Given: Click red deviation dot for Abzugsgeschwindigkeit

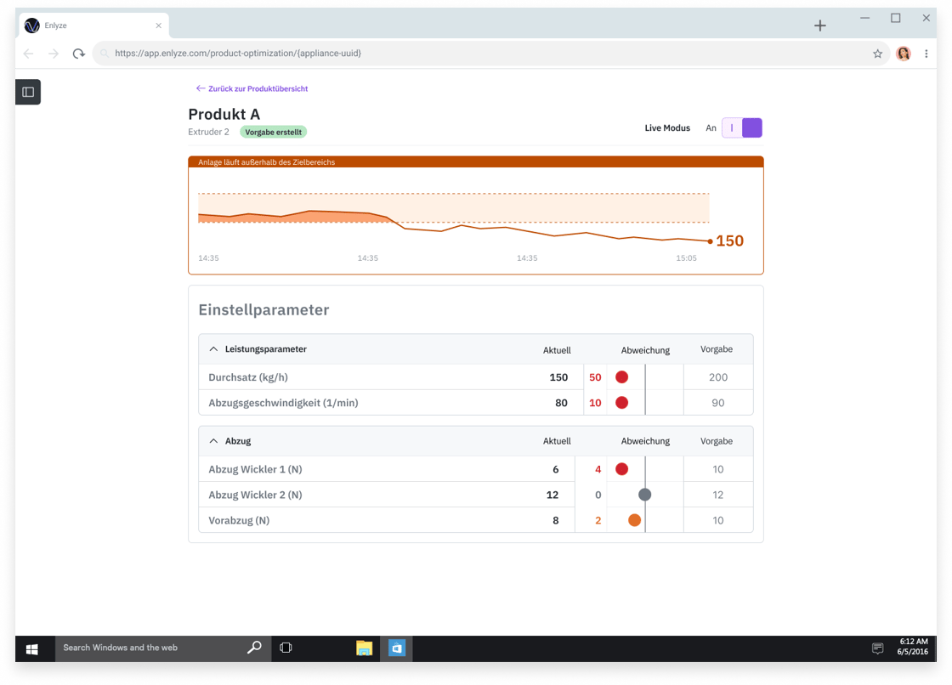Looking at the screenshot, I should (x=621, y=403).
